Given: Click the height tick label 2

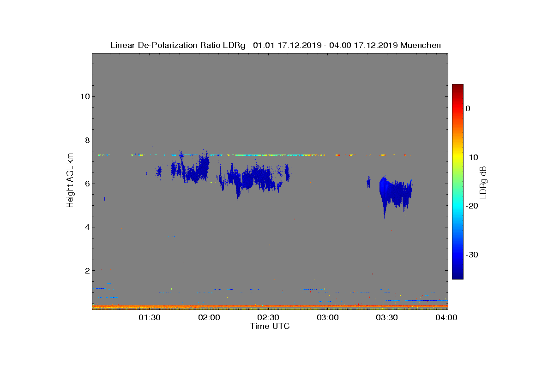Looking at the screenshot, I should [86, 271].
